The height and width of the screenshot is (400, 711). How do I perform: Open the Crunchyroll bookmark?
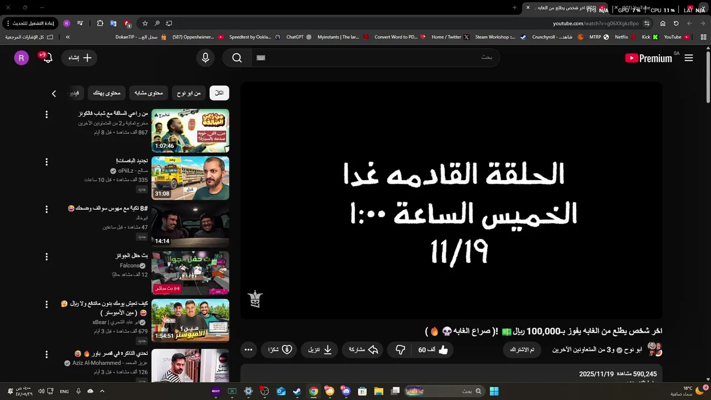(x=558, y=37)
